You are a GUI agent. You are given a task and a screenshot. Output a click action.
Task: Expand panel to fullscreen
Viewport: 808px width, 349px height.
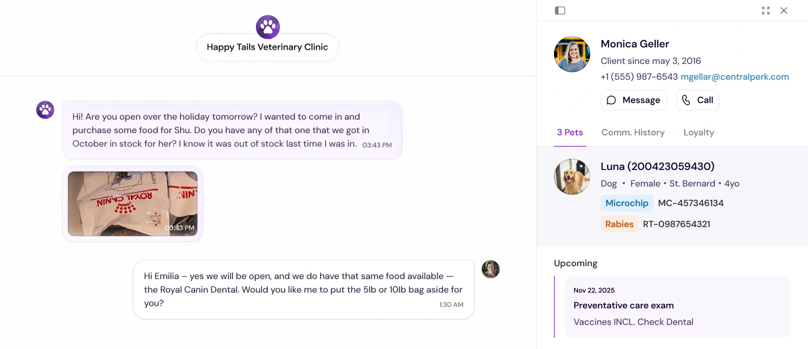(765, 11)
